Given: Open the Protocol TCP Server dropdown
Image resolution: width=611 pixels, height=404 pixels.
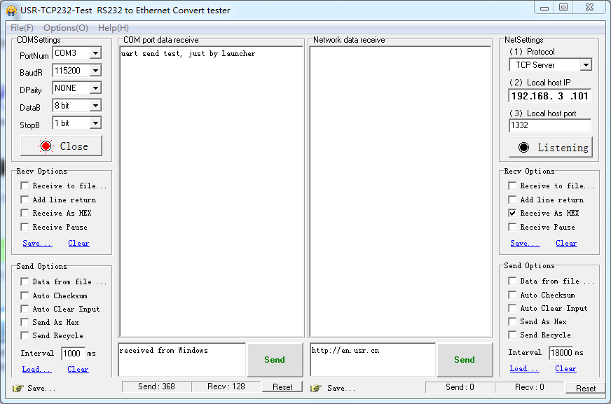Looking at the screenshot, I should click(586, 65).
